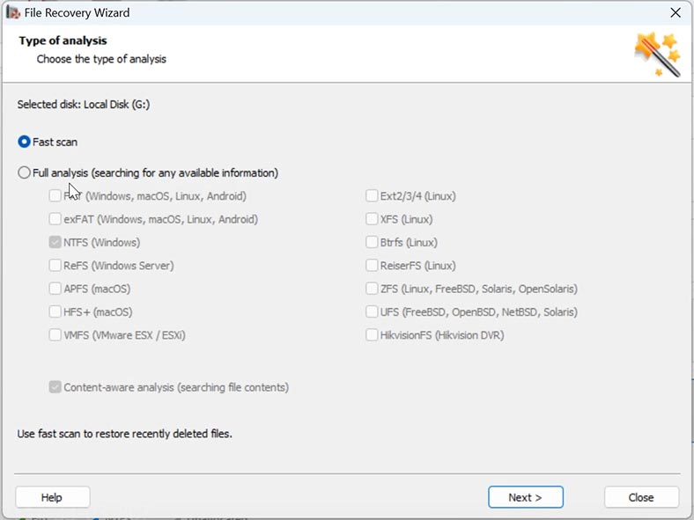This screenshot has height=520, width=694.
Task: Enable the Btrfs (Linux) checkbox
Action: point(372,242)
